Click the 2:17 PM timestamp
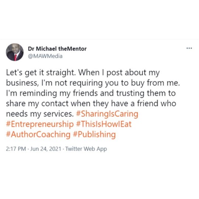199x199 pixels. pyautogui.click(x=16, y=149)
